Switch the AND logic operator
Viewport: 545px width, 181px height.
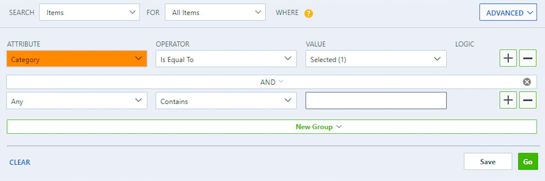(271, 82)
